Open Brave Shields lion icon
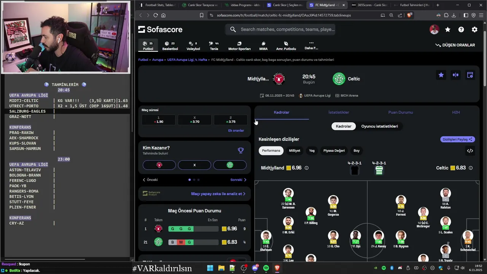The height and width of the screenshot is (274, 487). [x=409, y=15]
